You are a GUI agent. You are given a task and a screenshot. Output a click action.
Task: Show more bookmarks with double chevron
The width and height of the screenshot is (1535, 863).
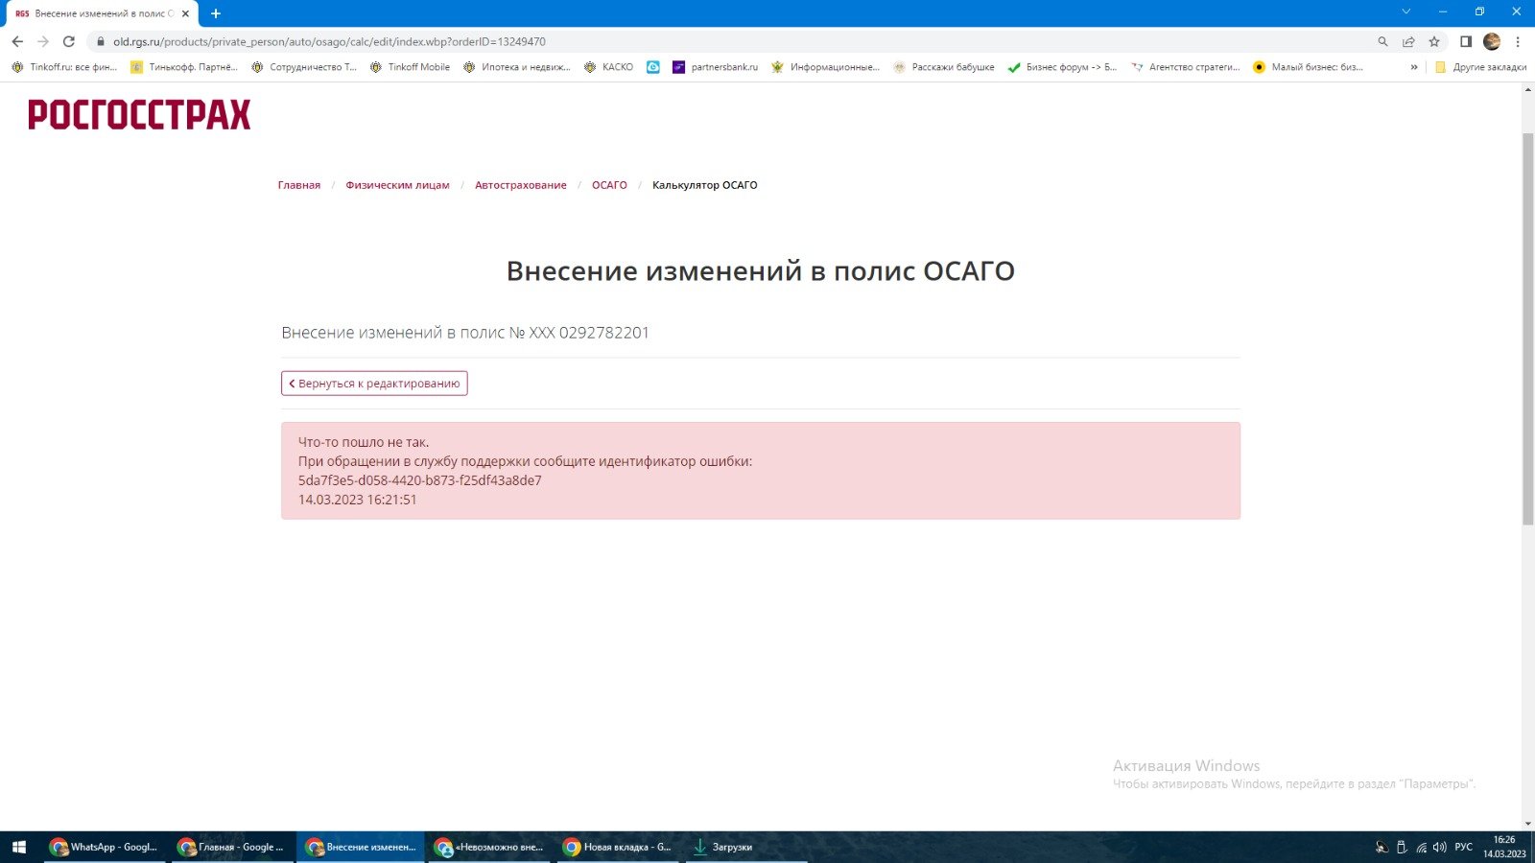coord(1414,67)
